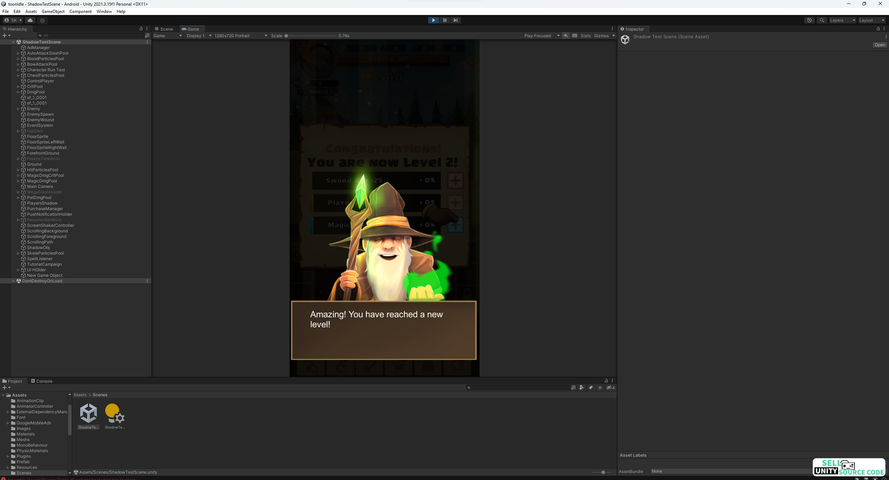Open the SK account dropdown

click(x=13, y=20)
